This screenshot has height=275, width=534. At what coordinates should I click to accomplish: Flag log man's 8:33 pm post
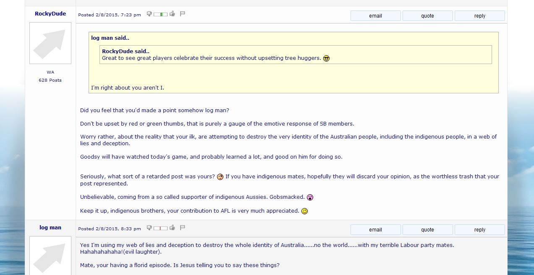coord(183,228)
